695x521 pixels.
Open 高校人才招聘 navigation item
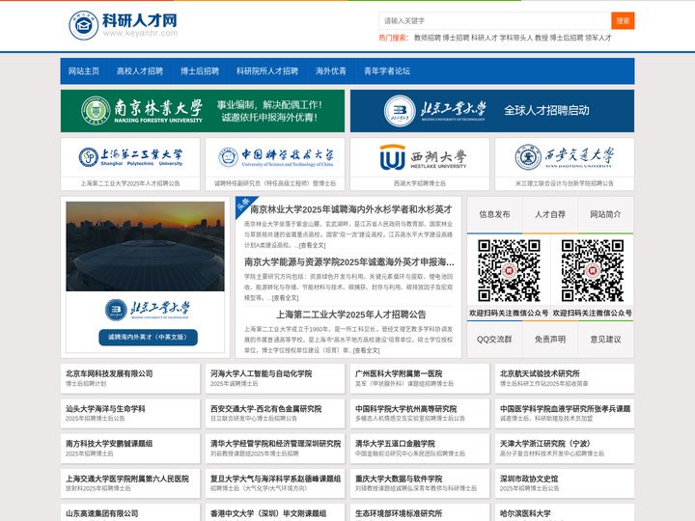pos(140,70)
